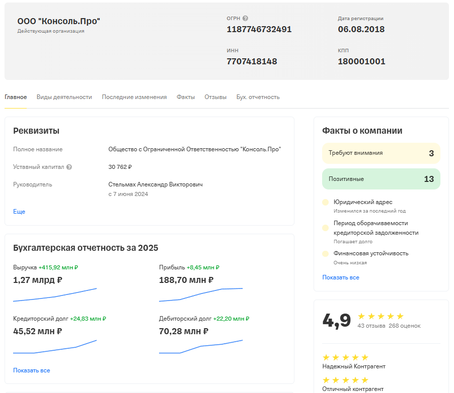Screen dimensions: 454x393
Task: Click the debtor change +22,20 млн ₽
Action: click(x=231, y=319)
